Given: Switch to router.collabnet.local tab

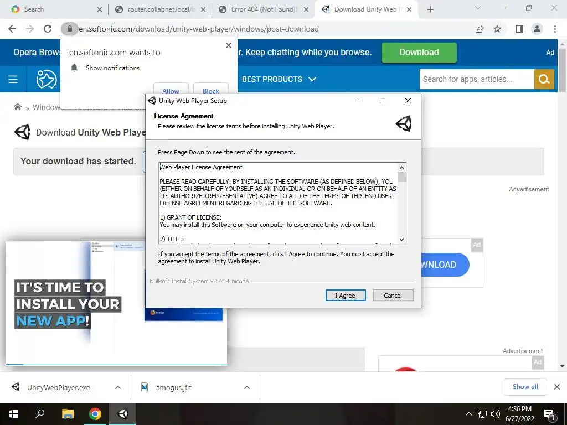Looking at the screenshot, I should (159, 9).
